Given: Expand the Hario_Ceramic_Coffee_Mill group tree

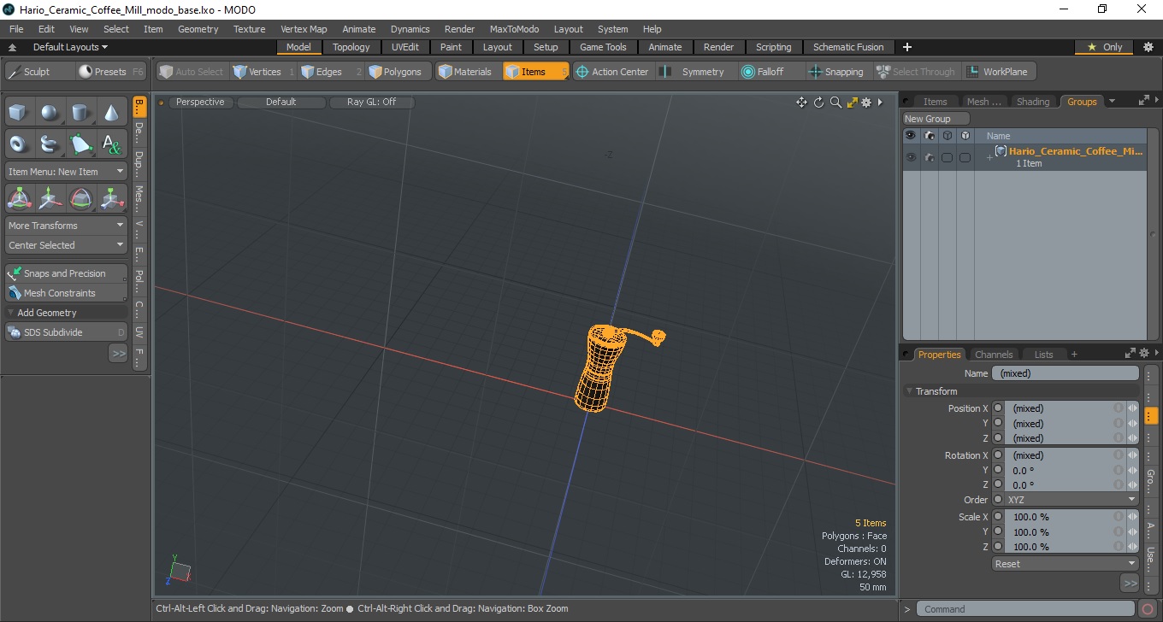Looking at the screenshot, I should click(x=989, y=157).
